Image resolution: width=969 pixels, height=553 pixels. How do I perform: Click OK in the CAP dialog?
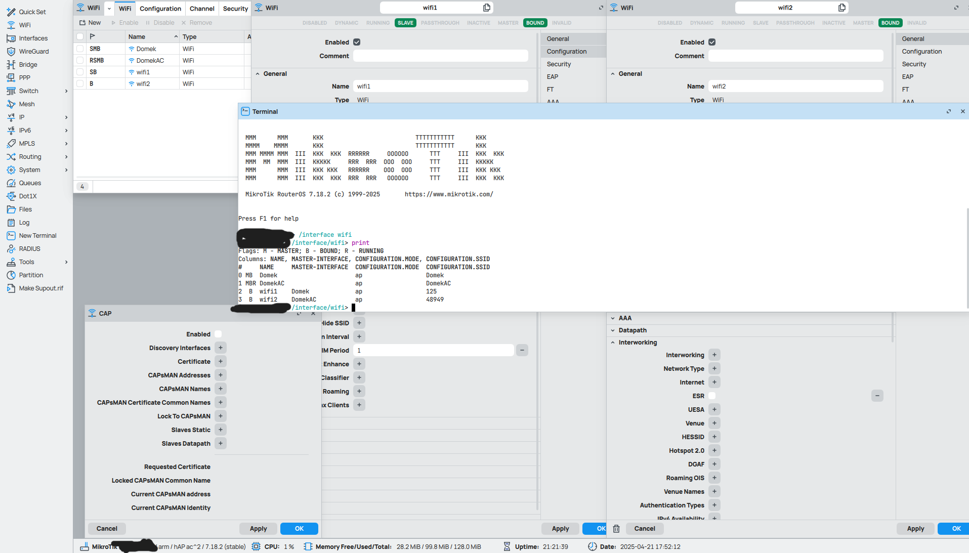pyautogui.click(x=299, y=529)
